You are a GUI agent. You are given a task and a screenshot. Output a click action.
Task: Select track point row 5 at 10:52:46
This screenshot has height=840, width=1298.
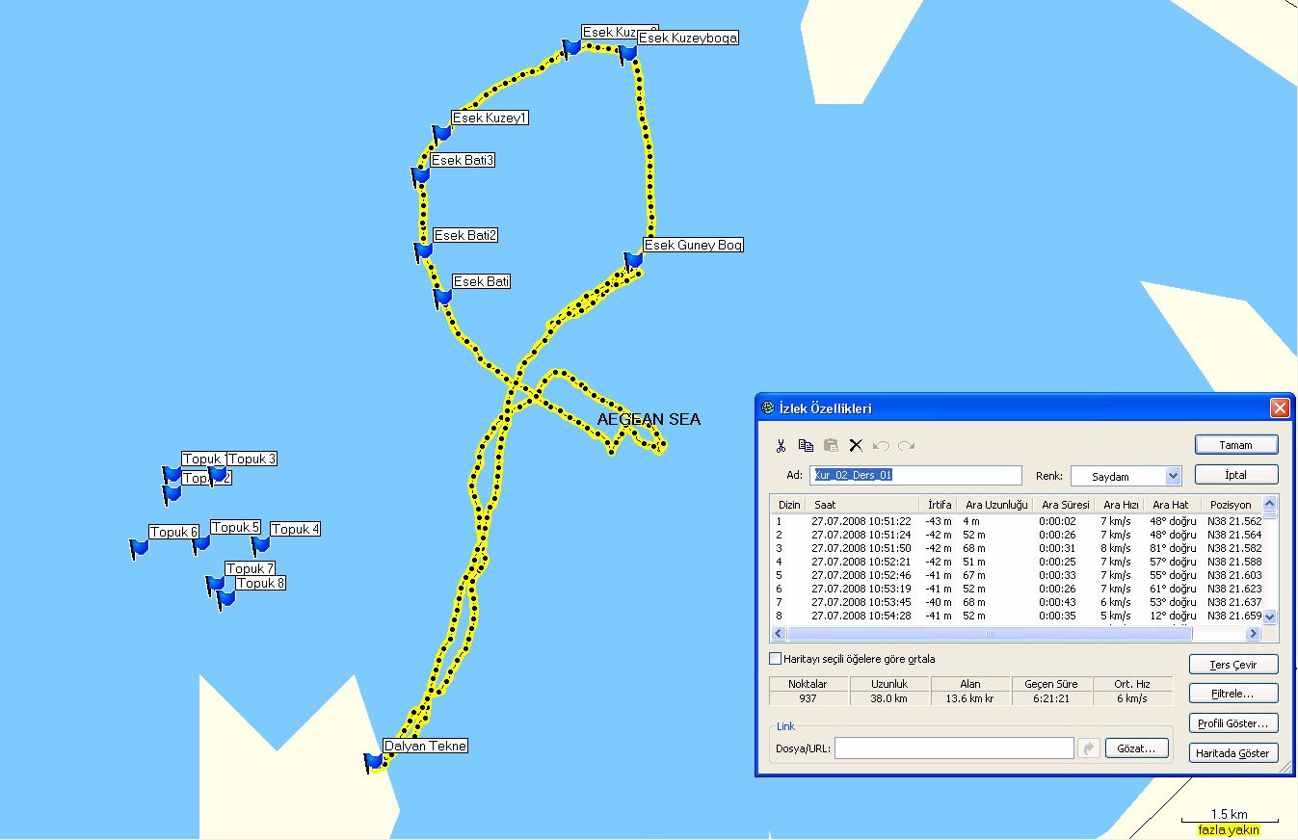click(x=1017, y=575)
